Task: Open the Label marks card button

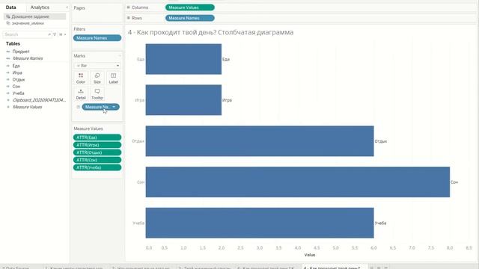Action: tap(113, 78)
